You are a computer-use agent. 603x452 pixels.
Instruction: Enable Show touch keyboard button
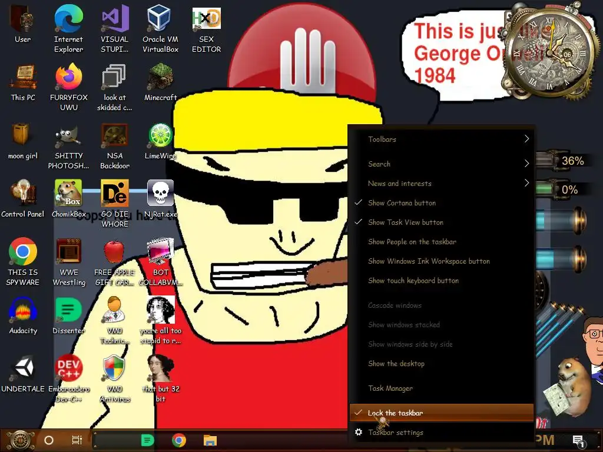(442, 281)
